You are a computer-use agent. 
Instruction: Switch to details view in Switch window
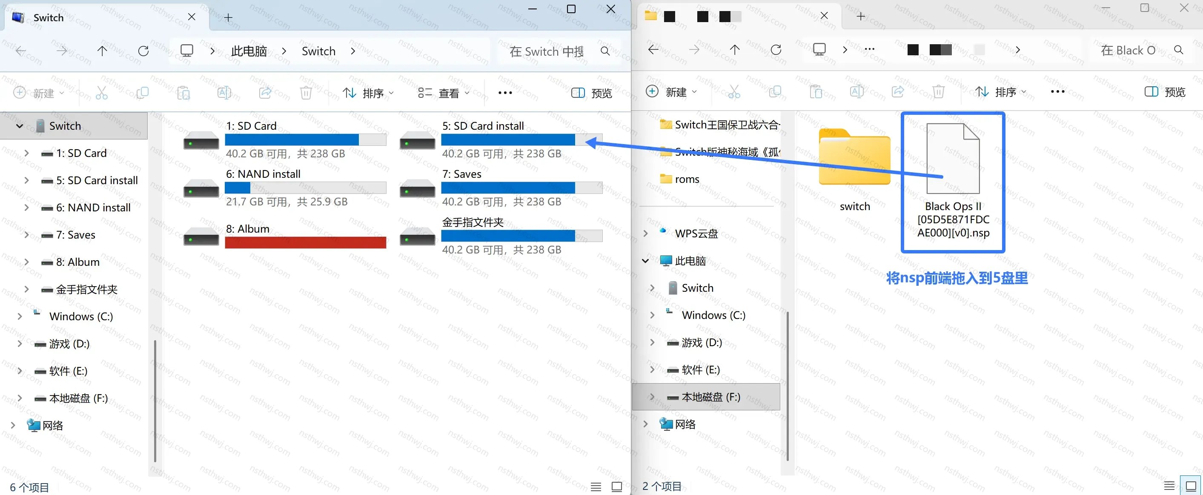(596, 487)
